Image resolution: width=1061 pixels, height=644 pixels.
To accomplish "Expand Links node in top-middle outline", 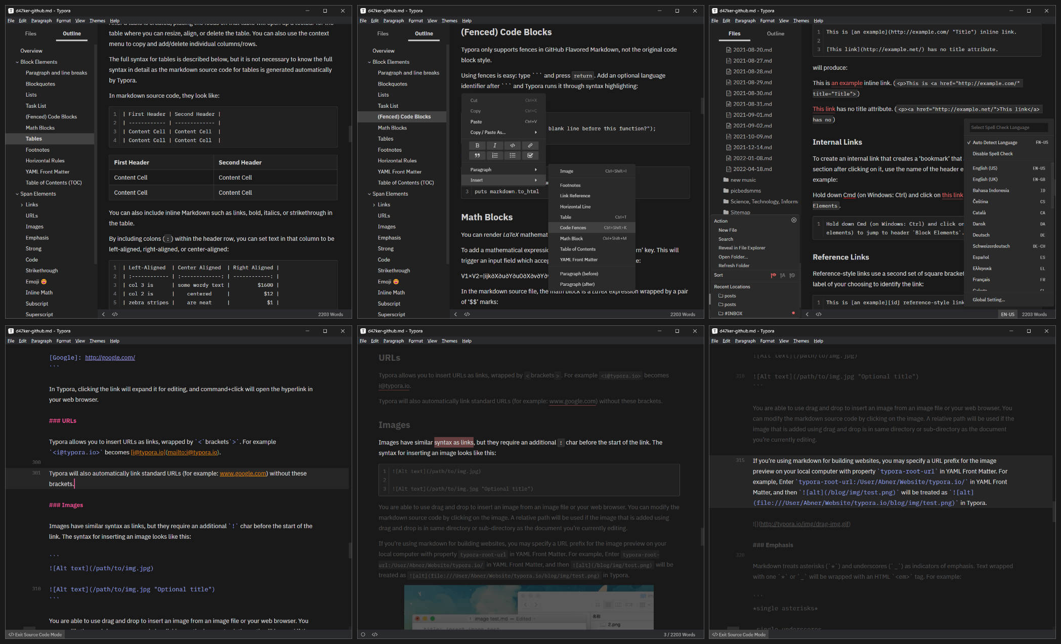I will 374,205.
